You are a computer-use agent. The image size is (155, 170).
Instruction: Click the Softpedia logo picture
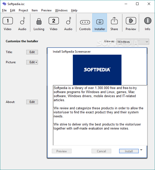[x=97, y=70]
